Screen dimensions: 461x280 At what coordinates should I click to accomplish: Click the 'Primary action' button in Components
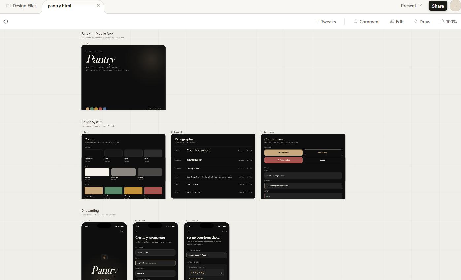tap(283, 153)
